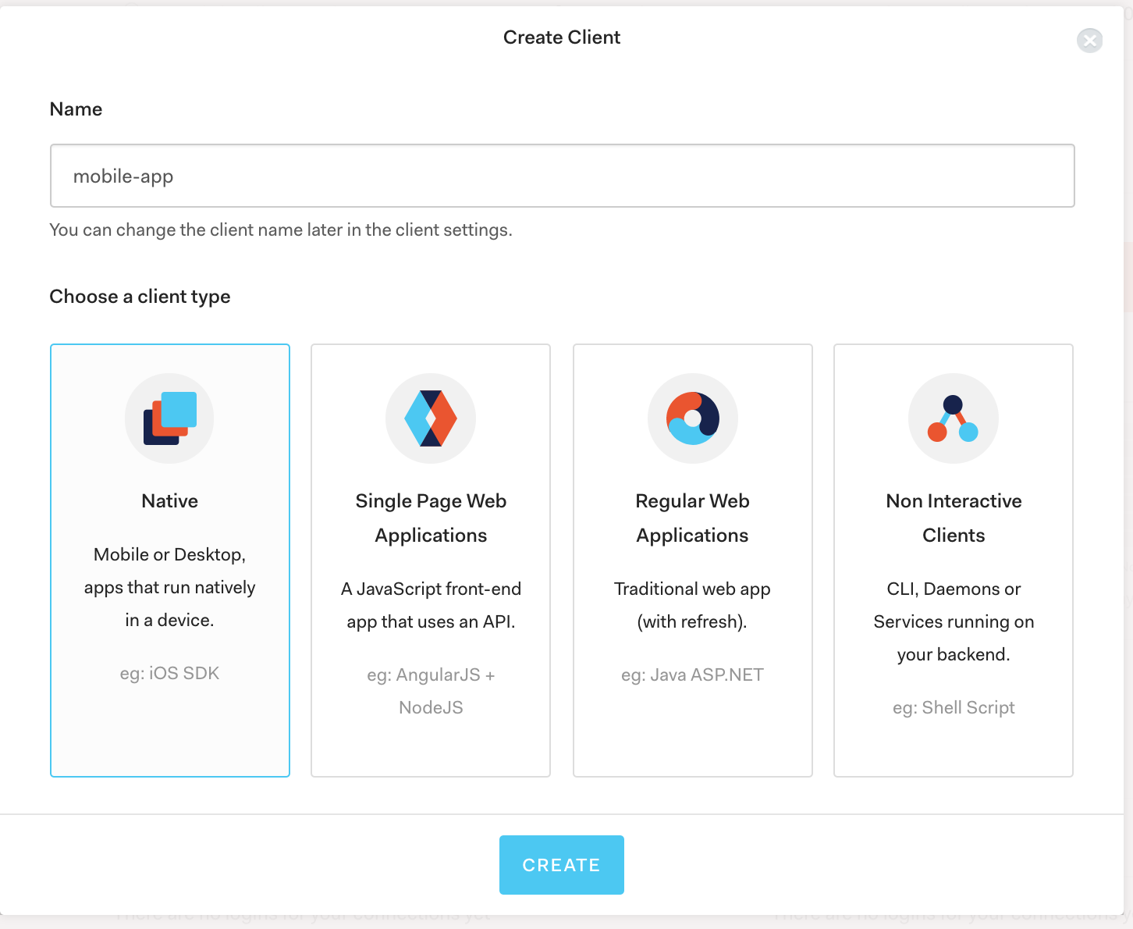Select the Native title text
This screenshot has height=929, width=1133.
[x=169, y=501]
